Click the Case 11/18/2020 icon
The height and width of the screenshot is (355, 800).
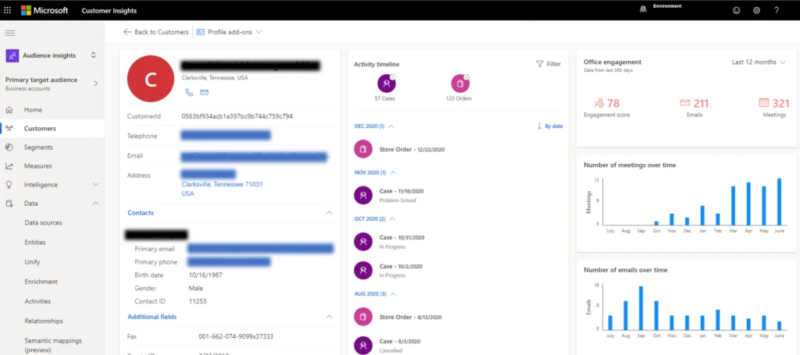pos(362,195)
